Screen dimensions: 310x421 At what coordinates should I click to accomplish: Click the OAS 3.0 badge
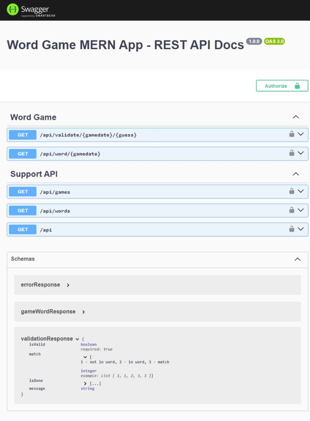click(274, 41)
